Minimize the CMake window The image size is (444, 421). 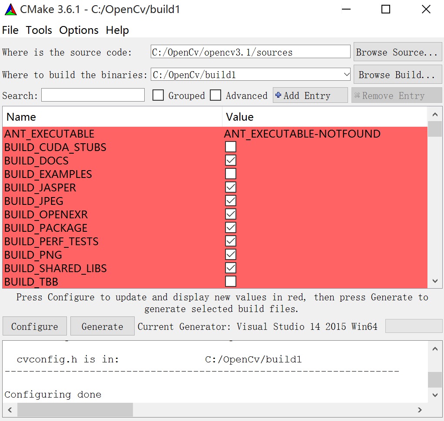(x=346, y=10)
